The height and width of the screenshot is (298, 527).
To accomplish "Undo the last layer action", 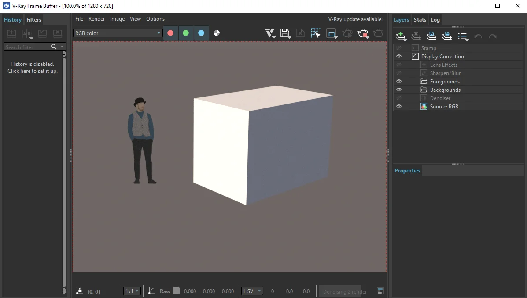I will tap(478, 36).
